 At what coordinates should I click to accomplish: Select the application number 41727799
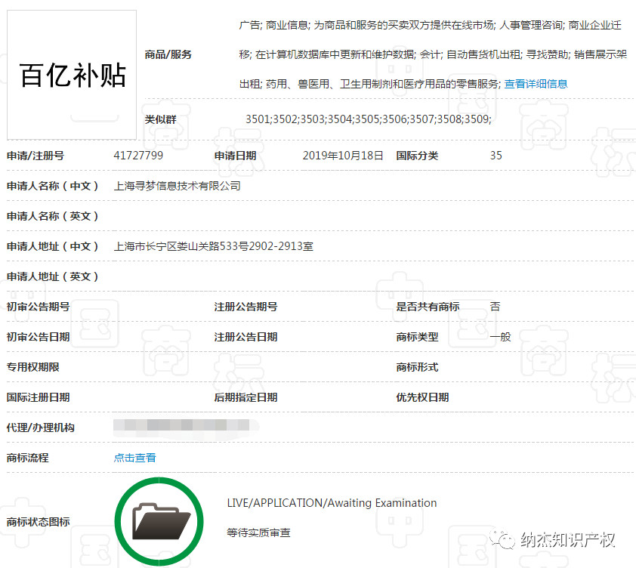tap(138, 156)
